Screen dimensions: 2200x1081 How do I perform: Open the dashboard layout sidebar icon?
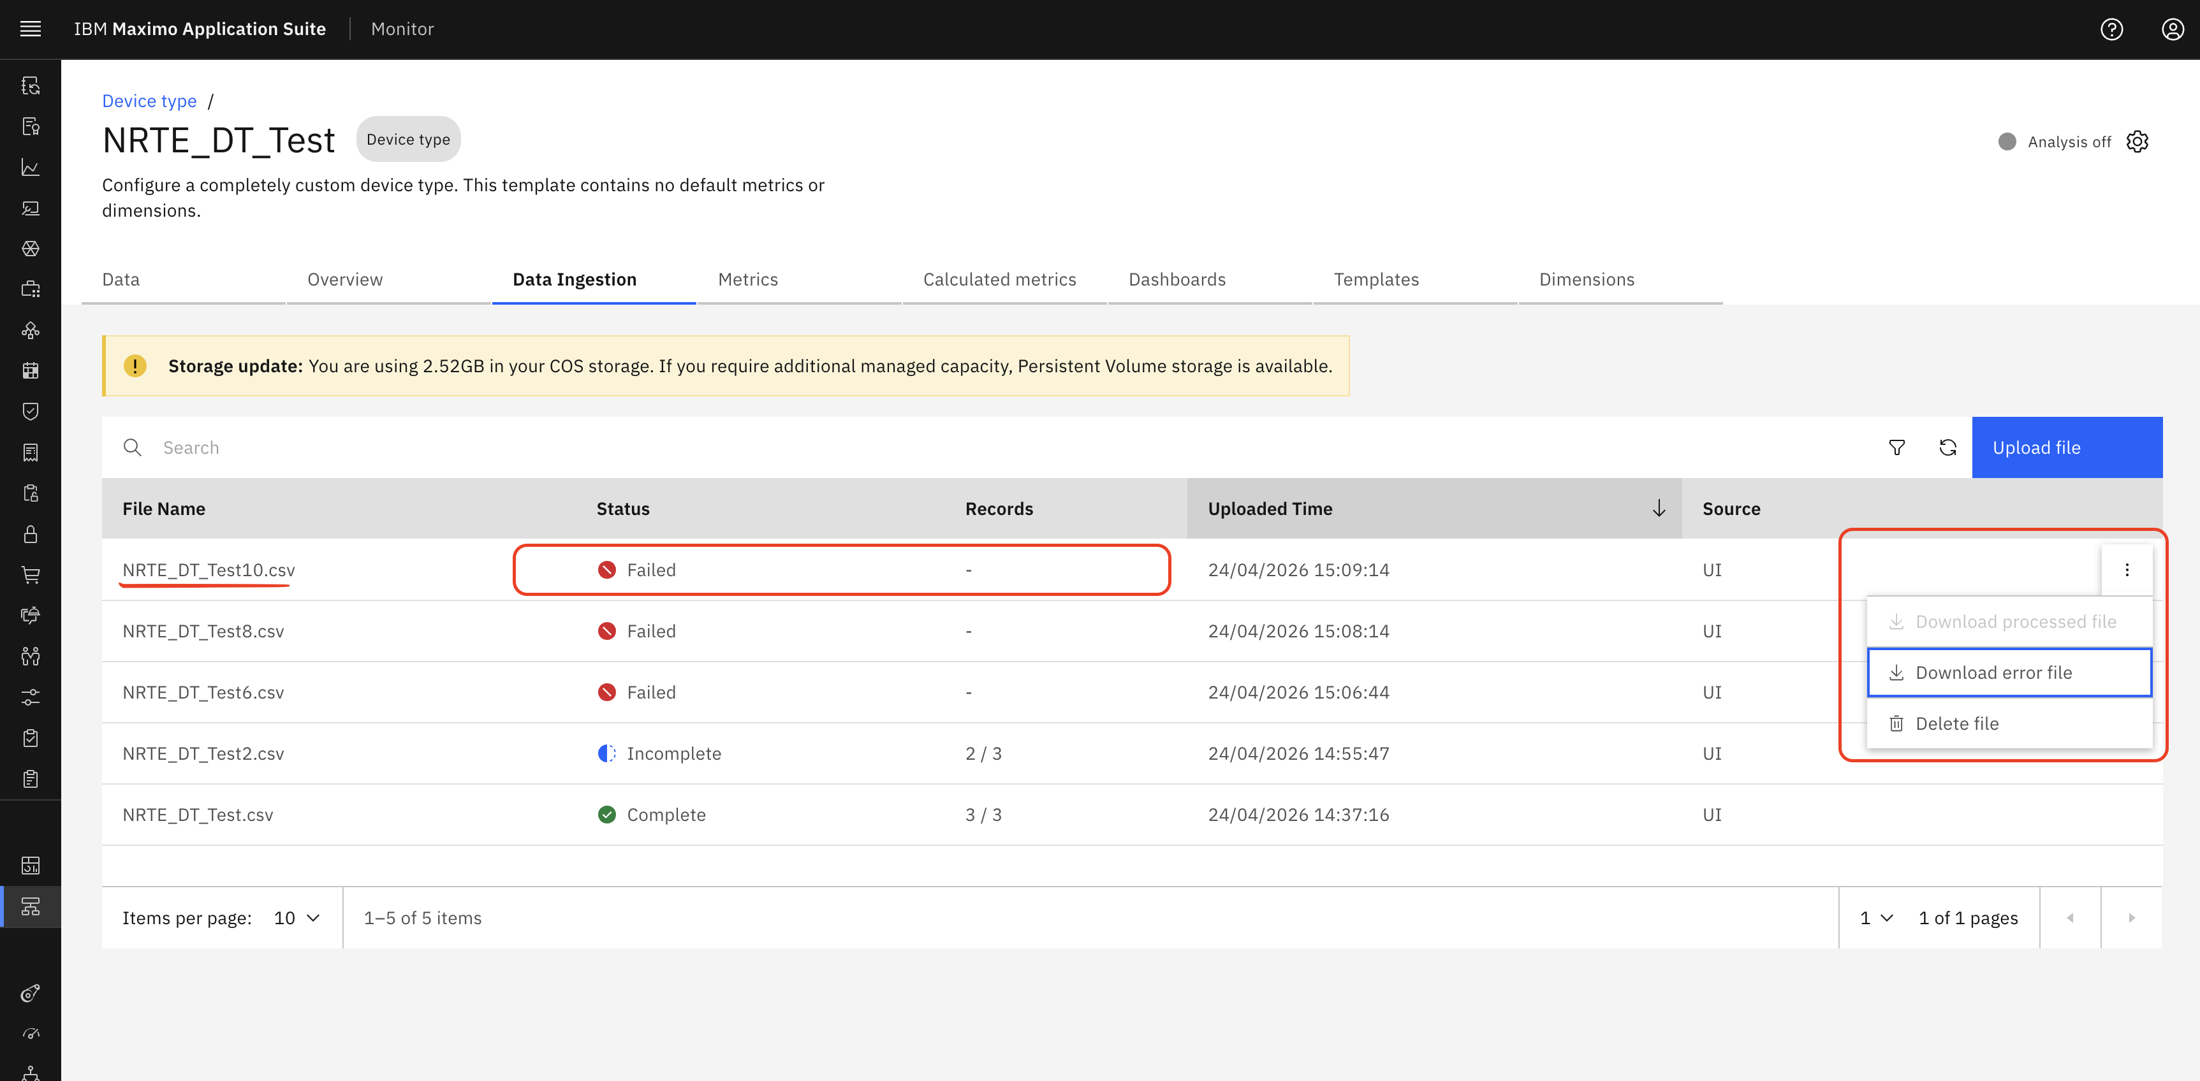coord(31,866)
